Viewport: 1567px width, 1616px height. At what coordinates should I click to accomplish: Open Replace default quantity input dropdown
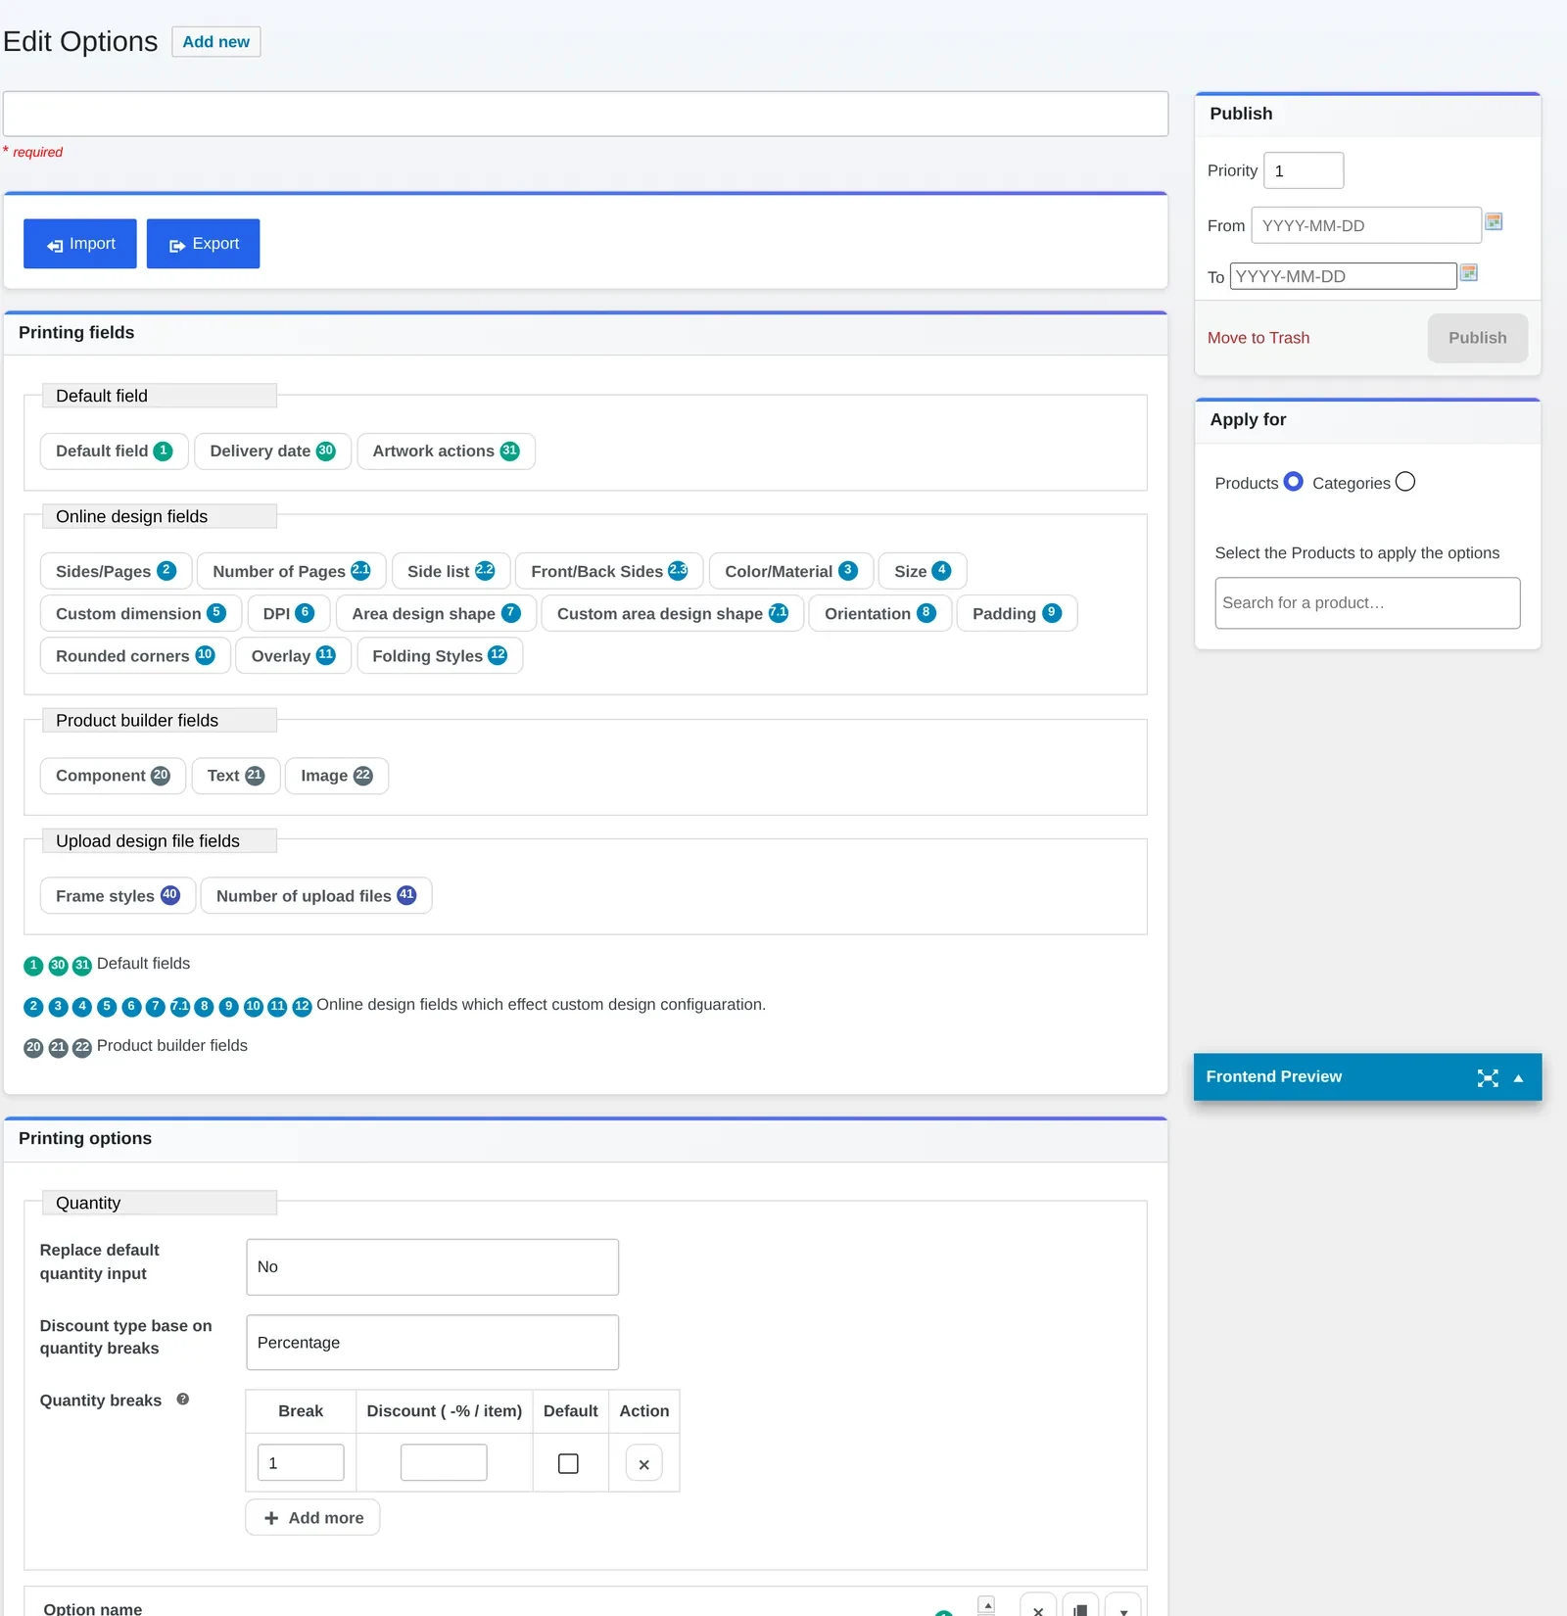tap(432, 1267)
